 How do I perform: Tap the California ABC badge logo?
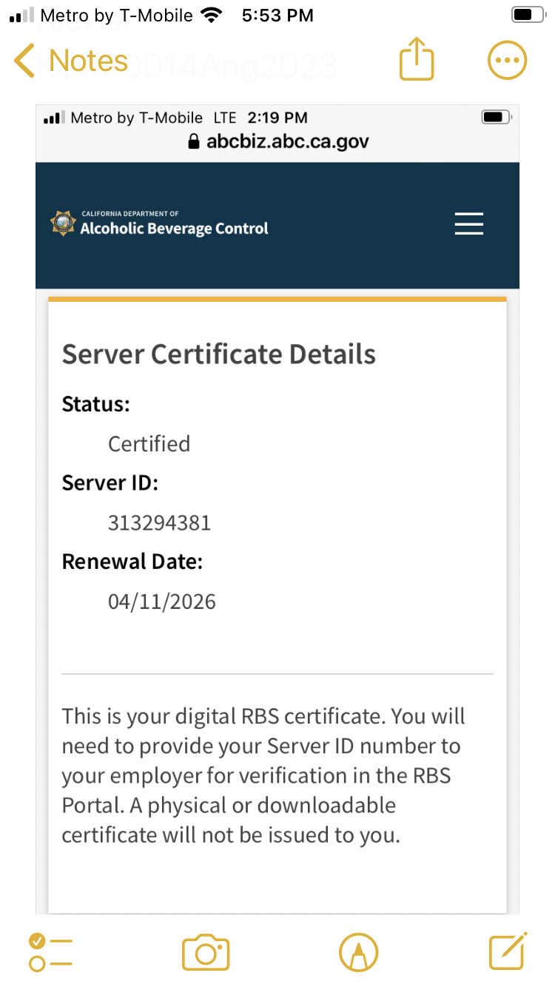click(x=63, y=223)
